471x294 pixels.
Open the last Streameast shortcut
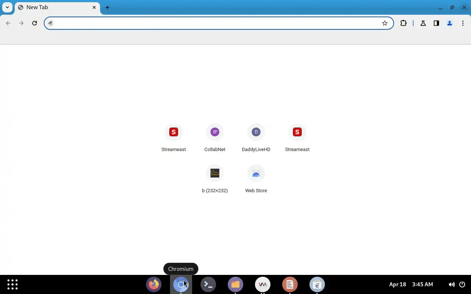[x=297, y=138]
